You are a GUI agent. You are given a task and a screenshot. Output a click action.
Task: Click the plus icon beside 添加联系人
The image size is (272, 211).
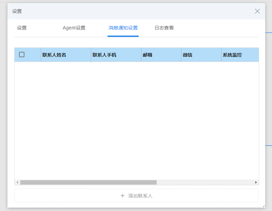[x=122, y=196]
